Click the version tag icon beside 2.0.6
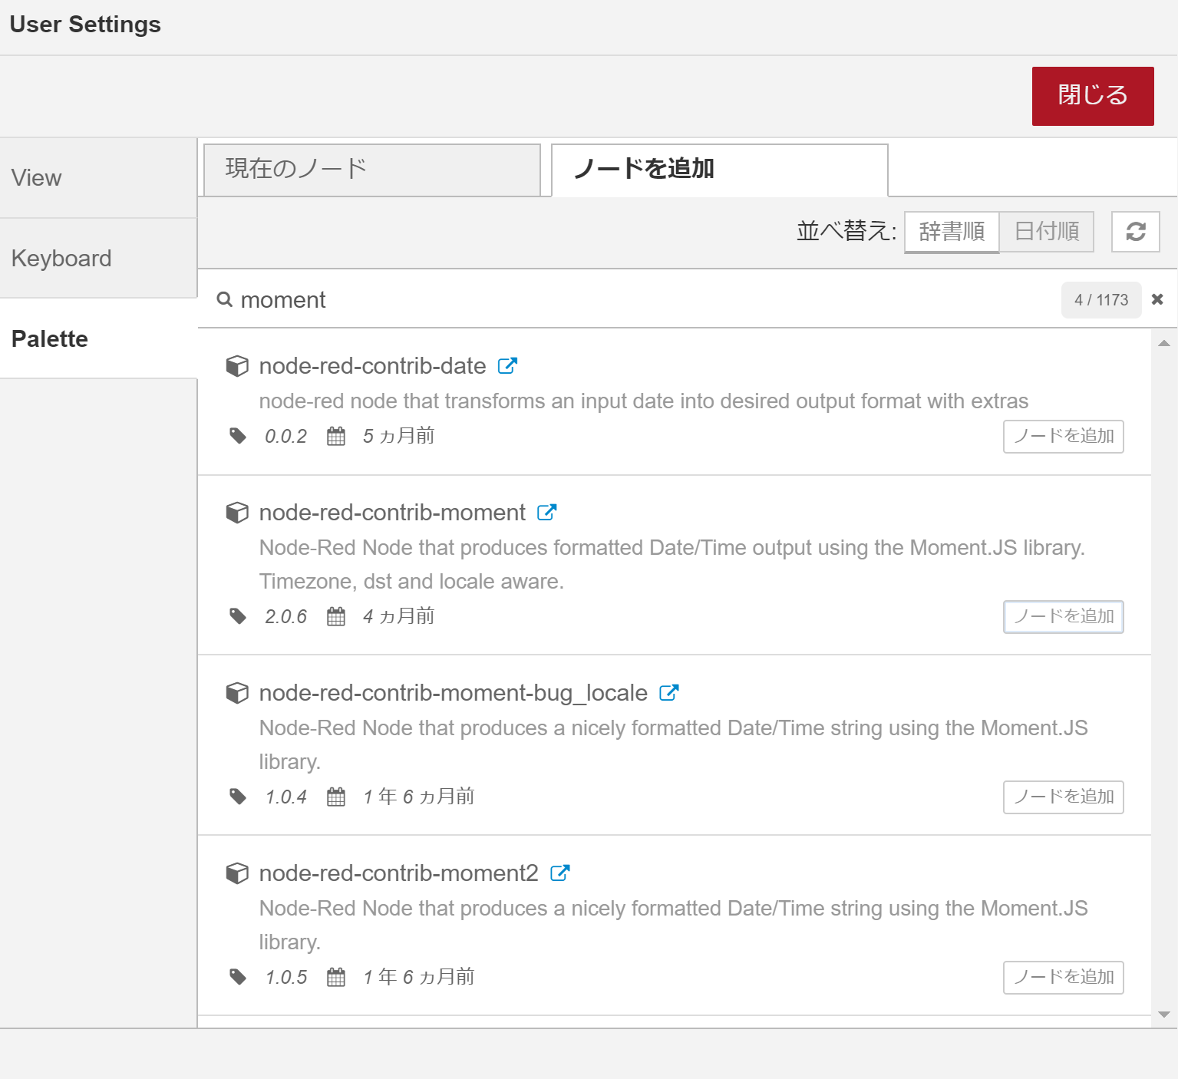This screenshot has width=1178, height=1079. [x=238, y=616]
